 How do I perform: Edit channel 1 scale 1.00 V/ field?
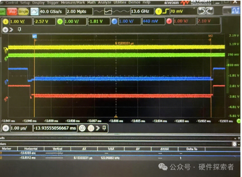coord(21,22)
